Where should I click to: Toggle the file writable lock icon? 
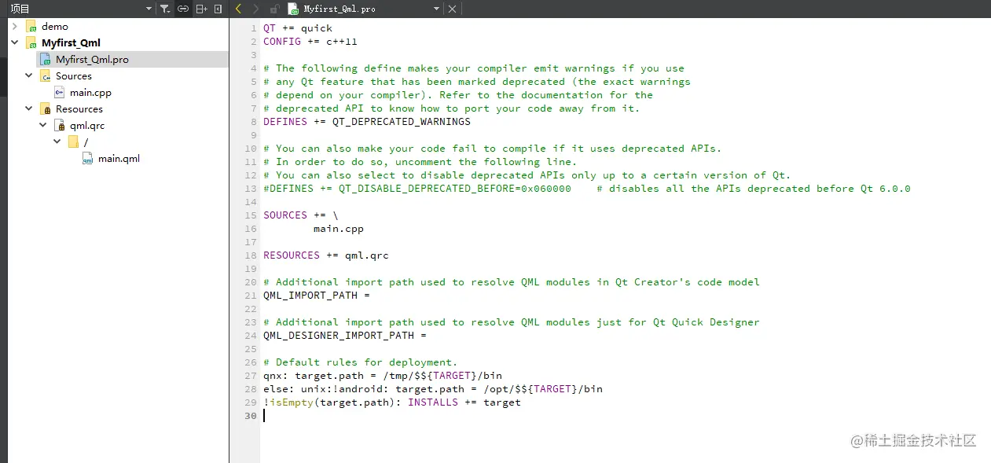pos(273,9)
